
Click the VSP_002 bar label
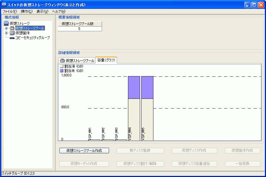point(103,134)
